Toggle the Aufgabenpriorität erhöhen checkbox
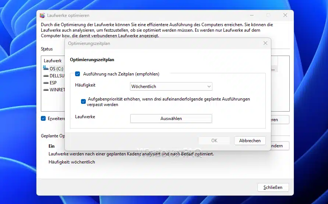 click(x=84, y=102)
